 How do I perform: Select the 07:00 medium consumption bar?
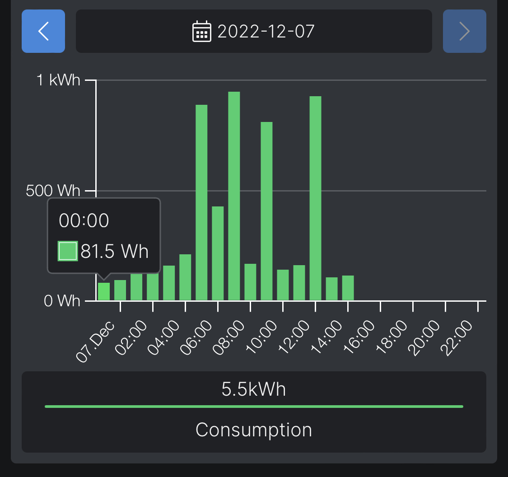[x=218, y=253]
